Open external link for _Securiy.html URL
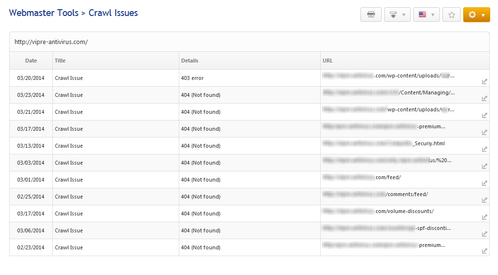Image resolution: width=498 pixels, height=275 pixels. (x=484, y=150)
